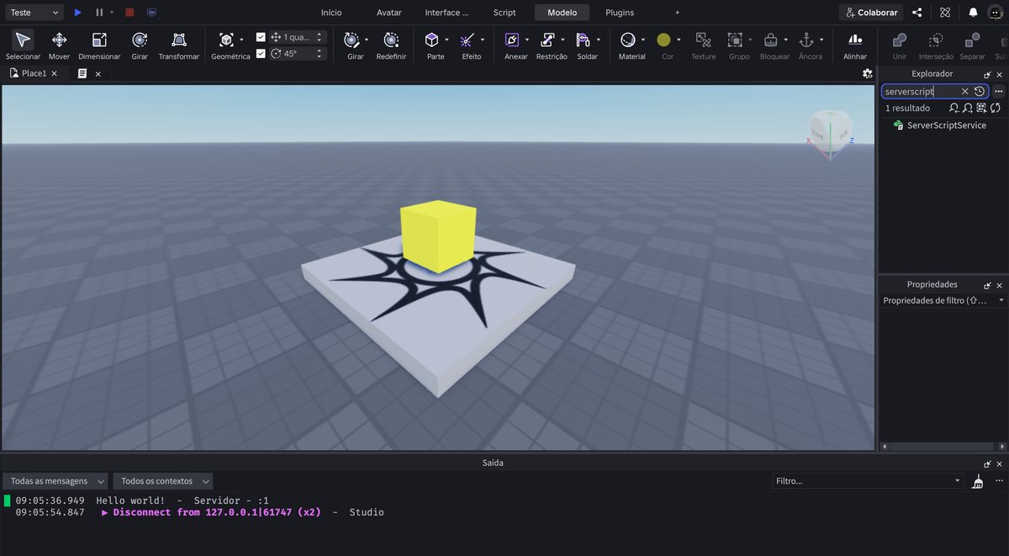1009x556 pixels.
Task: Open the notifications bell
Action: click(x=973, y=13)
